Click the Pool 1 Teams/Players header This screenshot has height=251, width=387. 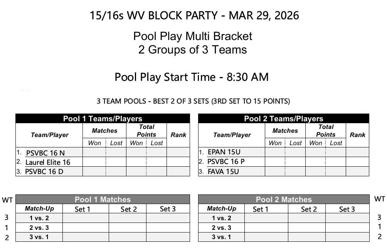[x=103, y=119]
